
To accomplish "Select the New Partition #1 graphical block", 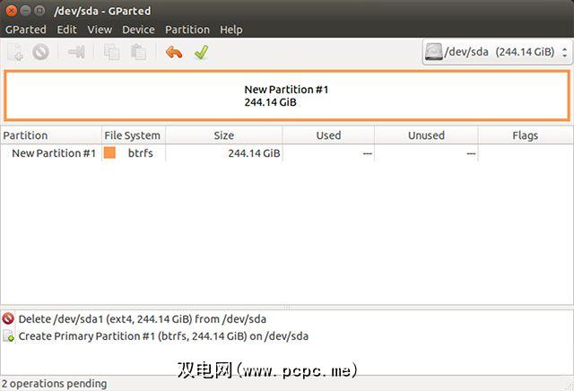I will point(287,96).
